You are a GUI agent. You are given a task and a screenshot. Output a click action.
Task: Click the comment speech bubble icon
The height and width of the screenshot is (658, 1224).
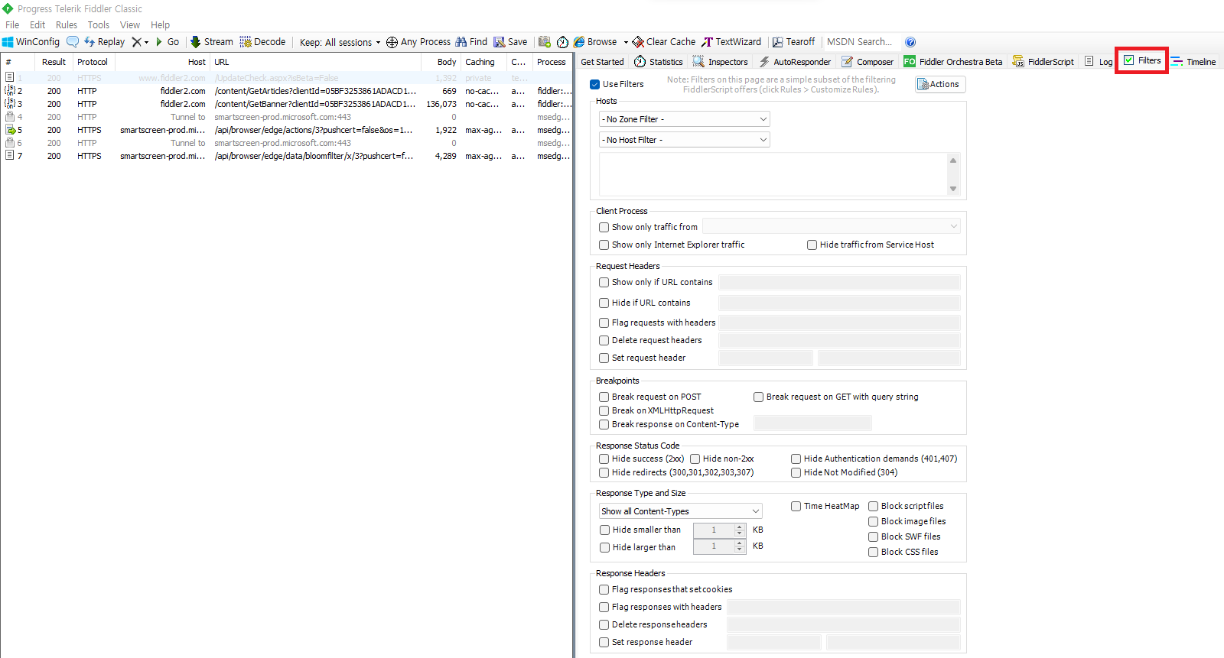pyautogui.click(x=73, y=42)
